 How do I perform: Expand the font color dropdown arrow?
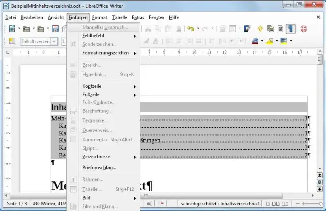pos(262,41)
